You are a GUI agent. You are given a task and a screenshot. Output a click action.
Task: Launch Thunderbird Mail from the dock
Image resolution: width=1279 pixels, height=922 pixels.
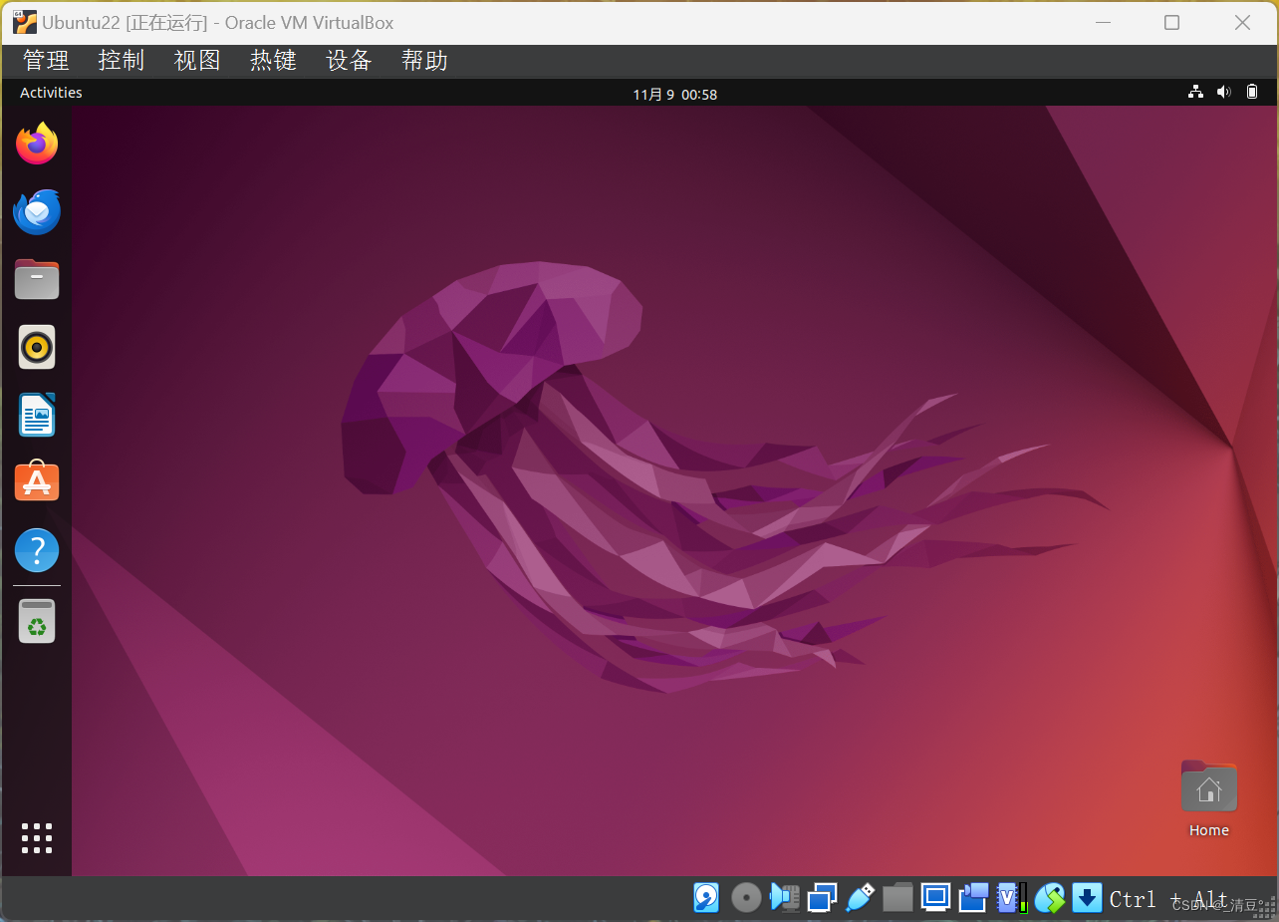point(37,211)
